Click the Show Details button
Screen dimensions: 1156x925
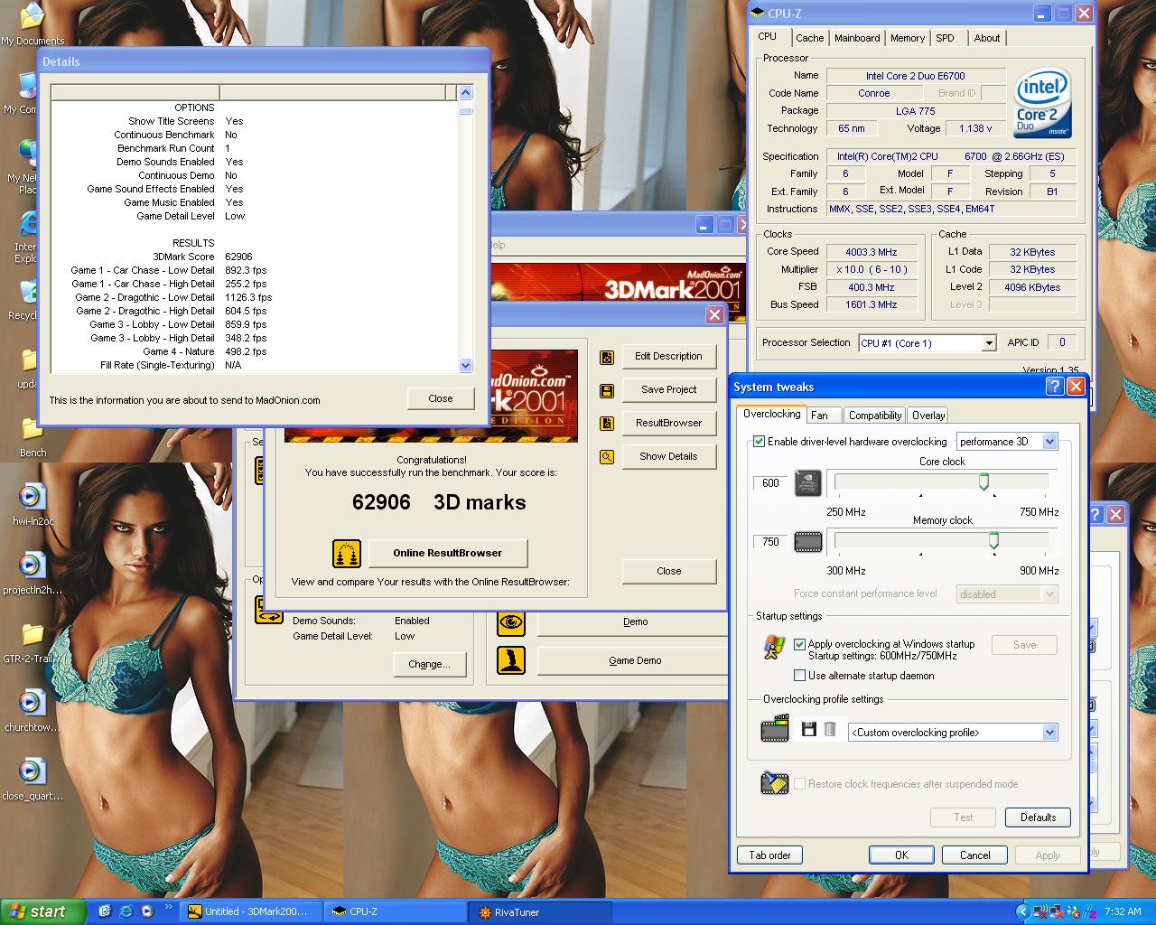coord(668,457)
